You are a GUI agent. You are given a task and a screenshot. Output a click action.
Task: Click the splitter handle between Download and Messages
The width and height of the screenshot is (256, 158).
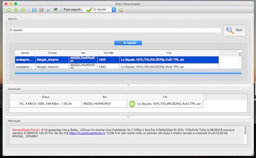pyautogui.click(x=128, y=117)
